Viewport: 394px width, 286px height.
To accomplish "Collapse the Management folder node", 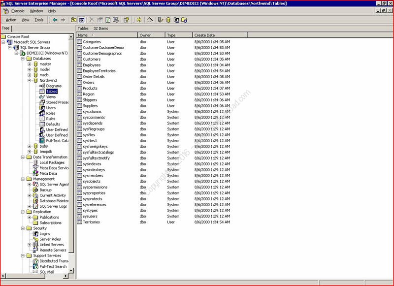I will point(23,179).
